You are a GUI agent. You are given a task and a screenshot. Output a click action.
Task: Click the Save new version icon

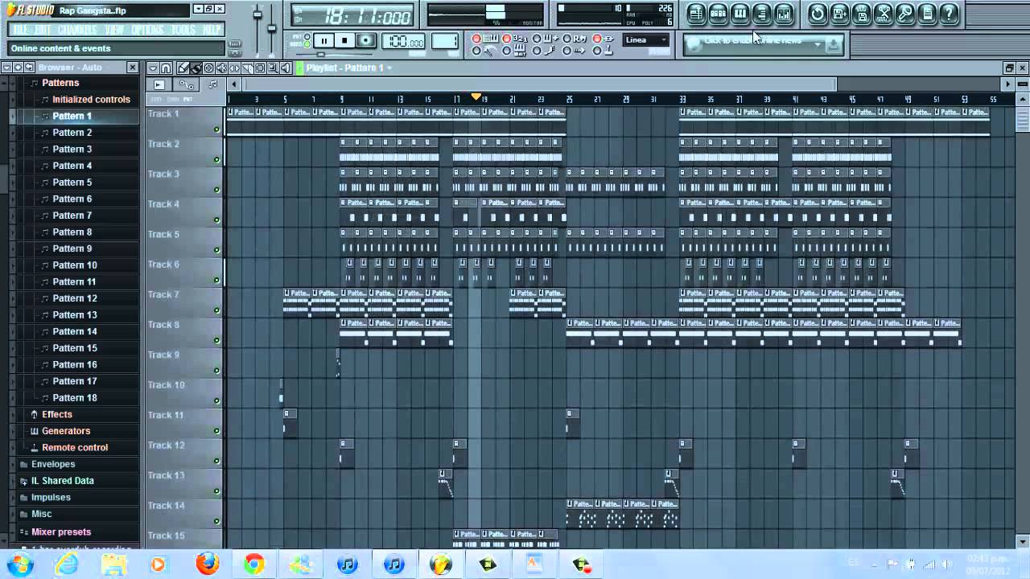coord(839,14)
